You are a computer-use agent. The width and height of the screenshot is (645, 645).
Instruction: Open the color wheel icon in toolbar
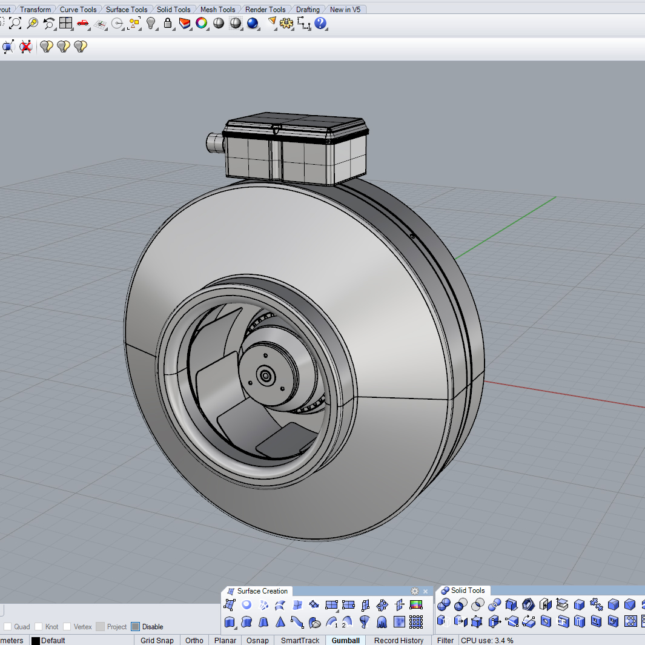point(202,24)
